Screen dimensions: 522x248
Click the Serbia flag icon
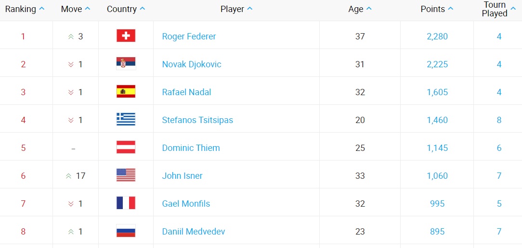coord(126,64)
